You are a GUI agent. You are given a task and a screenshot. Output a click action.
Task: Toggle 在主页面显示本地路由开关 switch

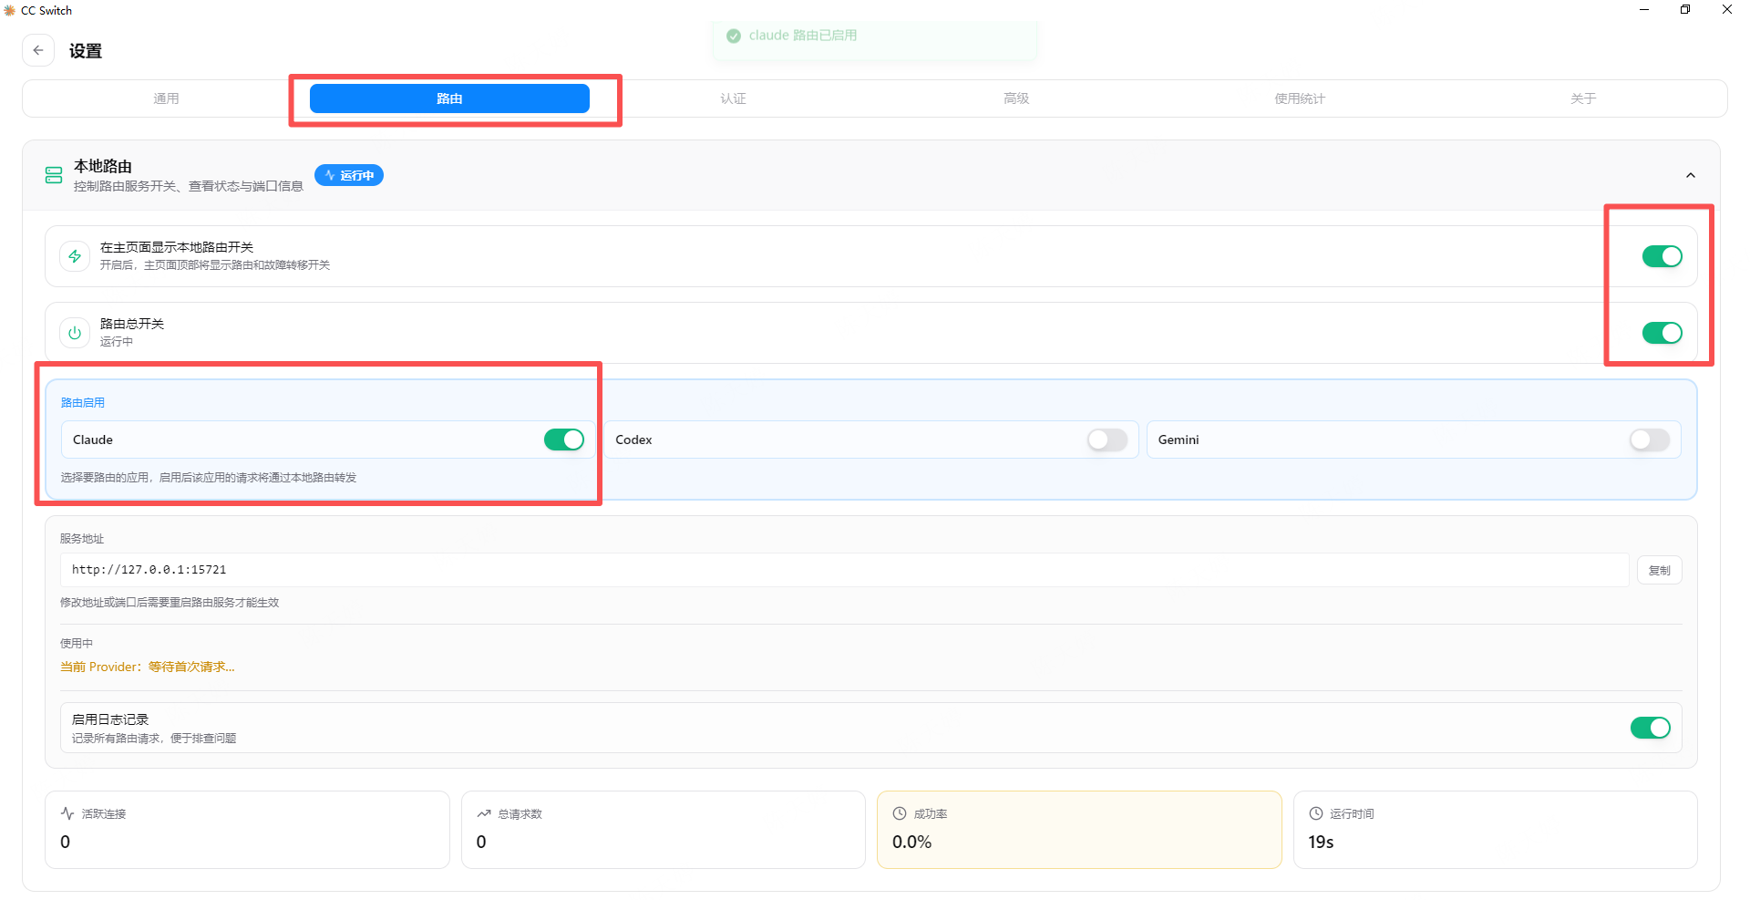point(1662,256)
